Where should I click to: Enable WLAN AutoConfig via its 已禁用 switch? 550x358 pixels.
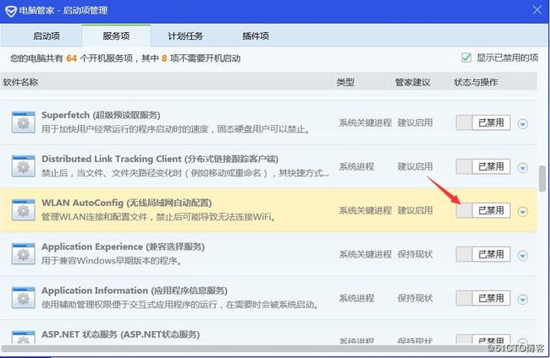pyautogui.click(x=483, y=211)
